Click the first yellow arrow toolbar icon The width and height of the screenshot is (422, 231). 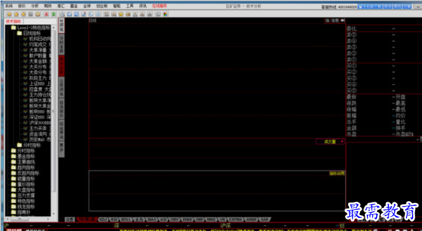pos(9,14)
